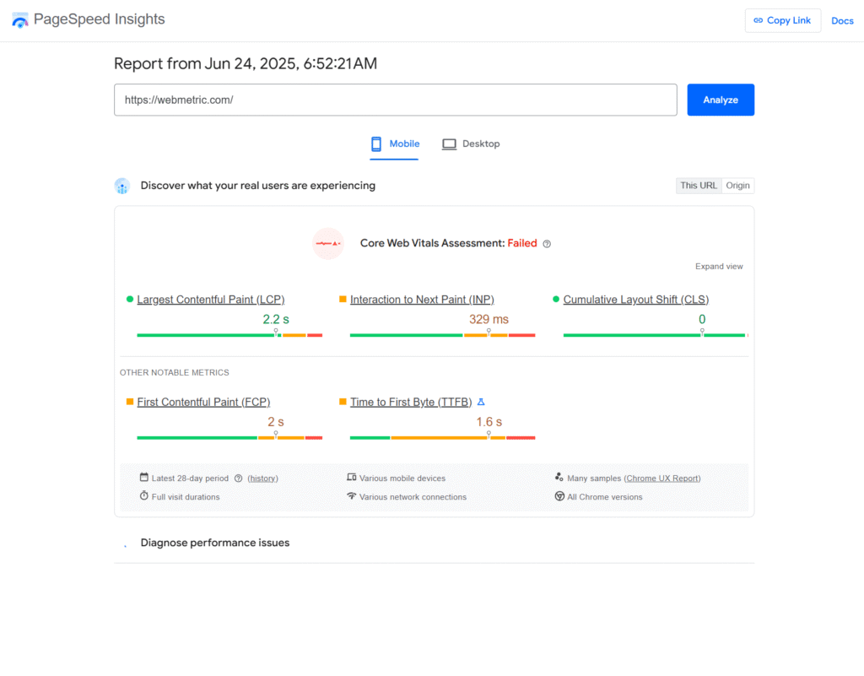Click the INP distribution bar
Image resolution: width=864 pixels, height=676 pixels.
pyautogui.click(x=442, y=335)
